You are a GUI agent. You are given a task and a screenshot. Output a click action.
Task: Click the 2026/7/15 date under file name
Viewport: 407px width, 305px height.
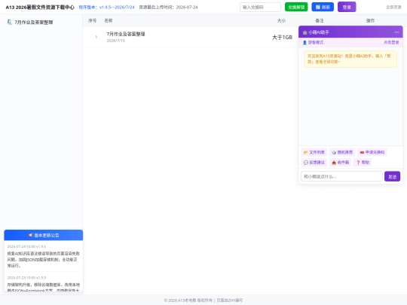[116, 41]
